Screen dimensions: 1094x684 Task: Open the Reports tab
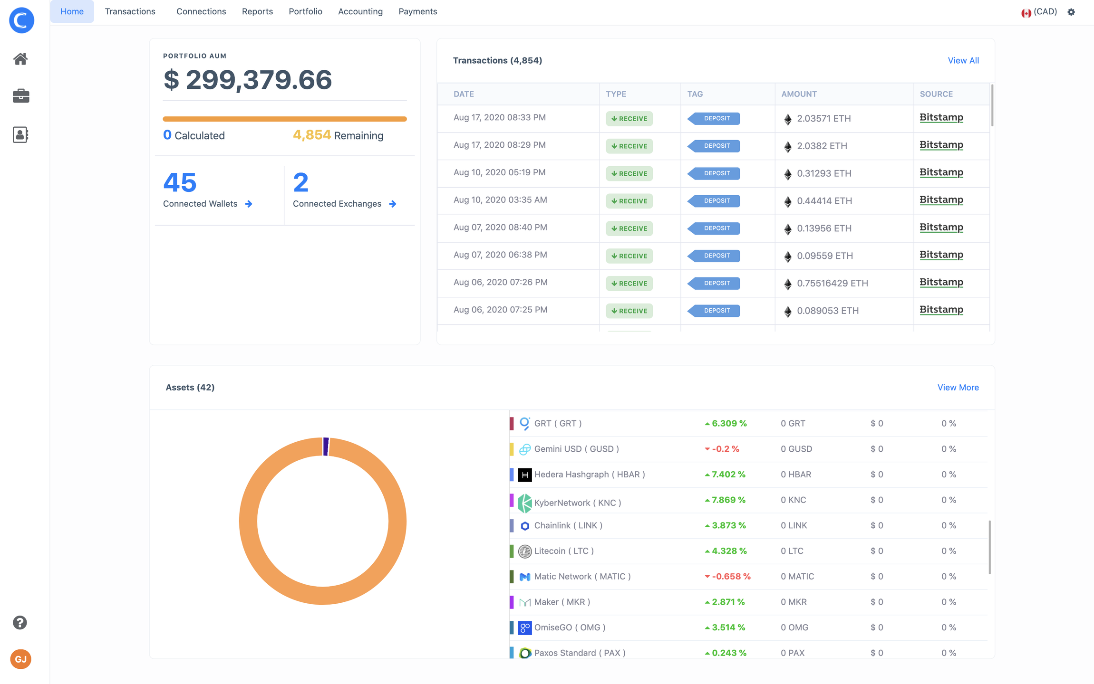tap(257, 11)
